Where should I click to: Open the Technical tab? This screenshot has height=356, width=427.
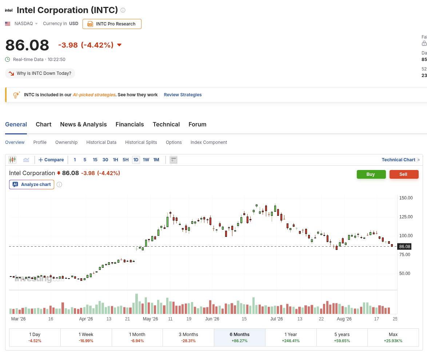[x=166, y=124]
